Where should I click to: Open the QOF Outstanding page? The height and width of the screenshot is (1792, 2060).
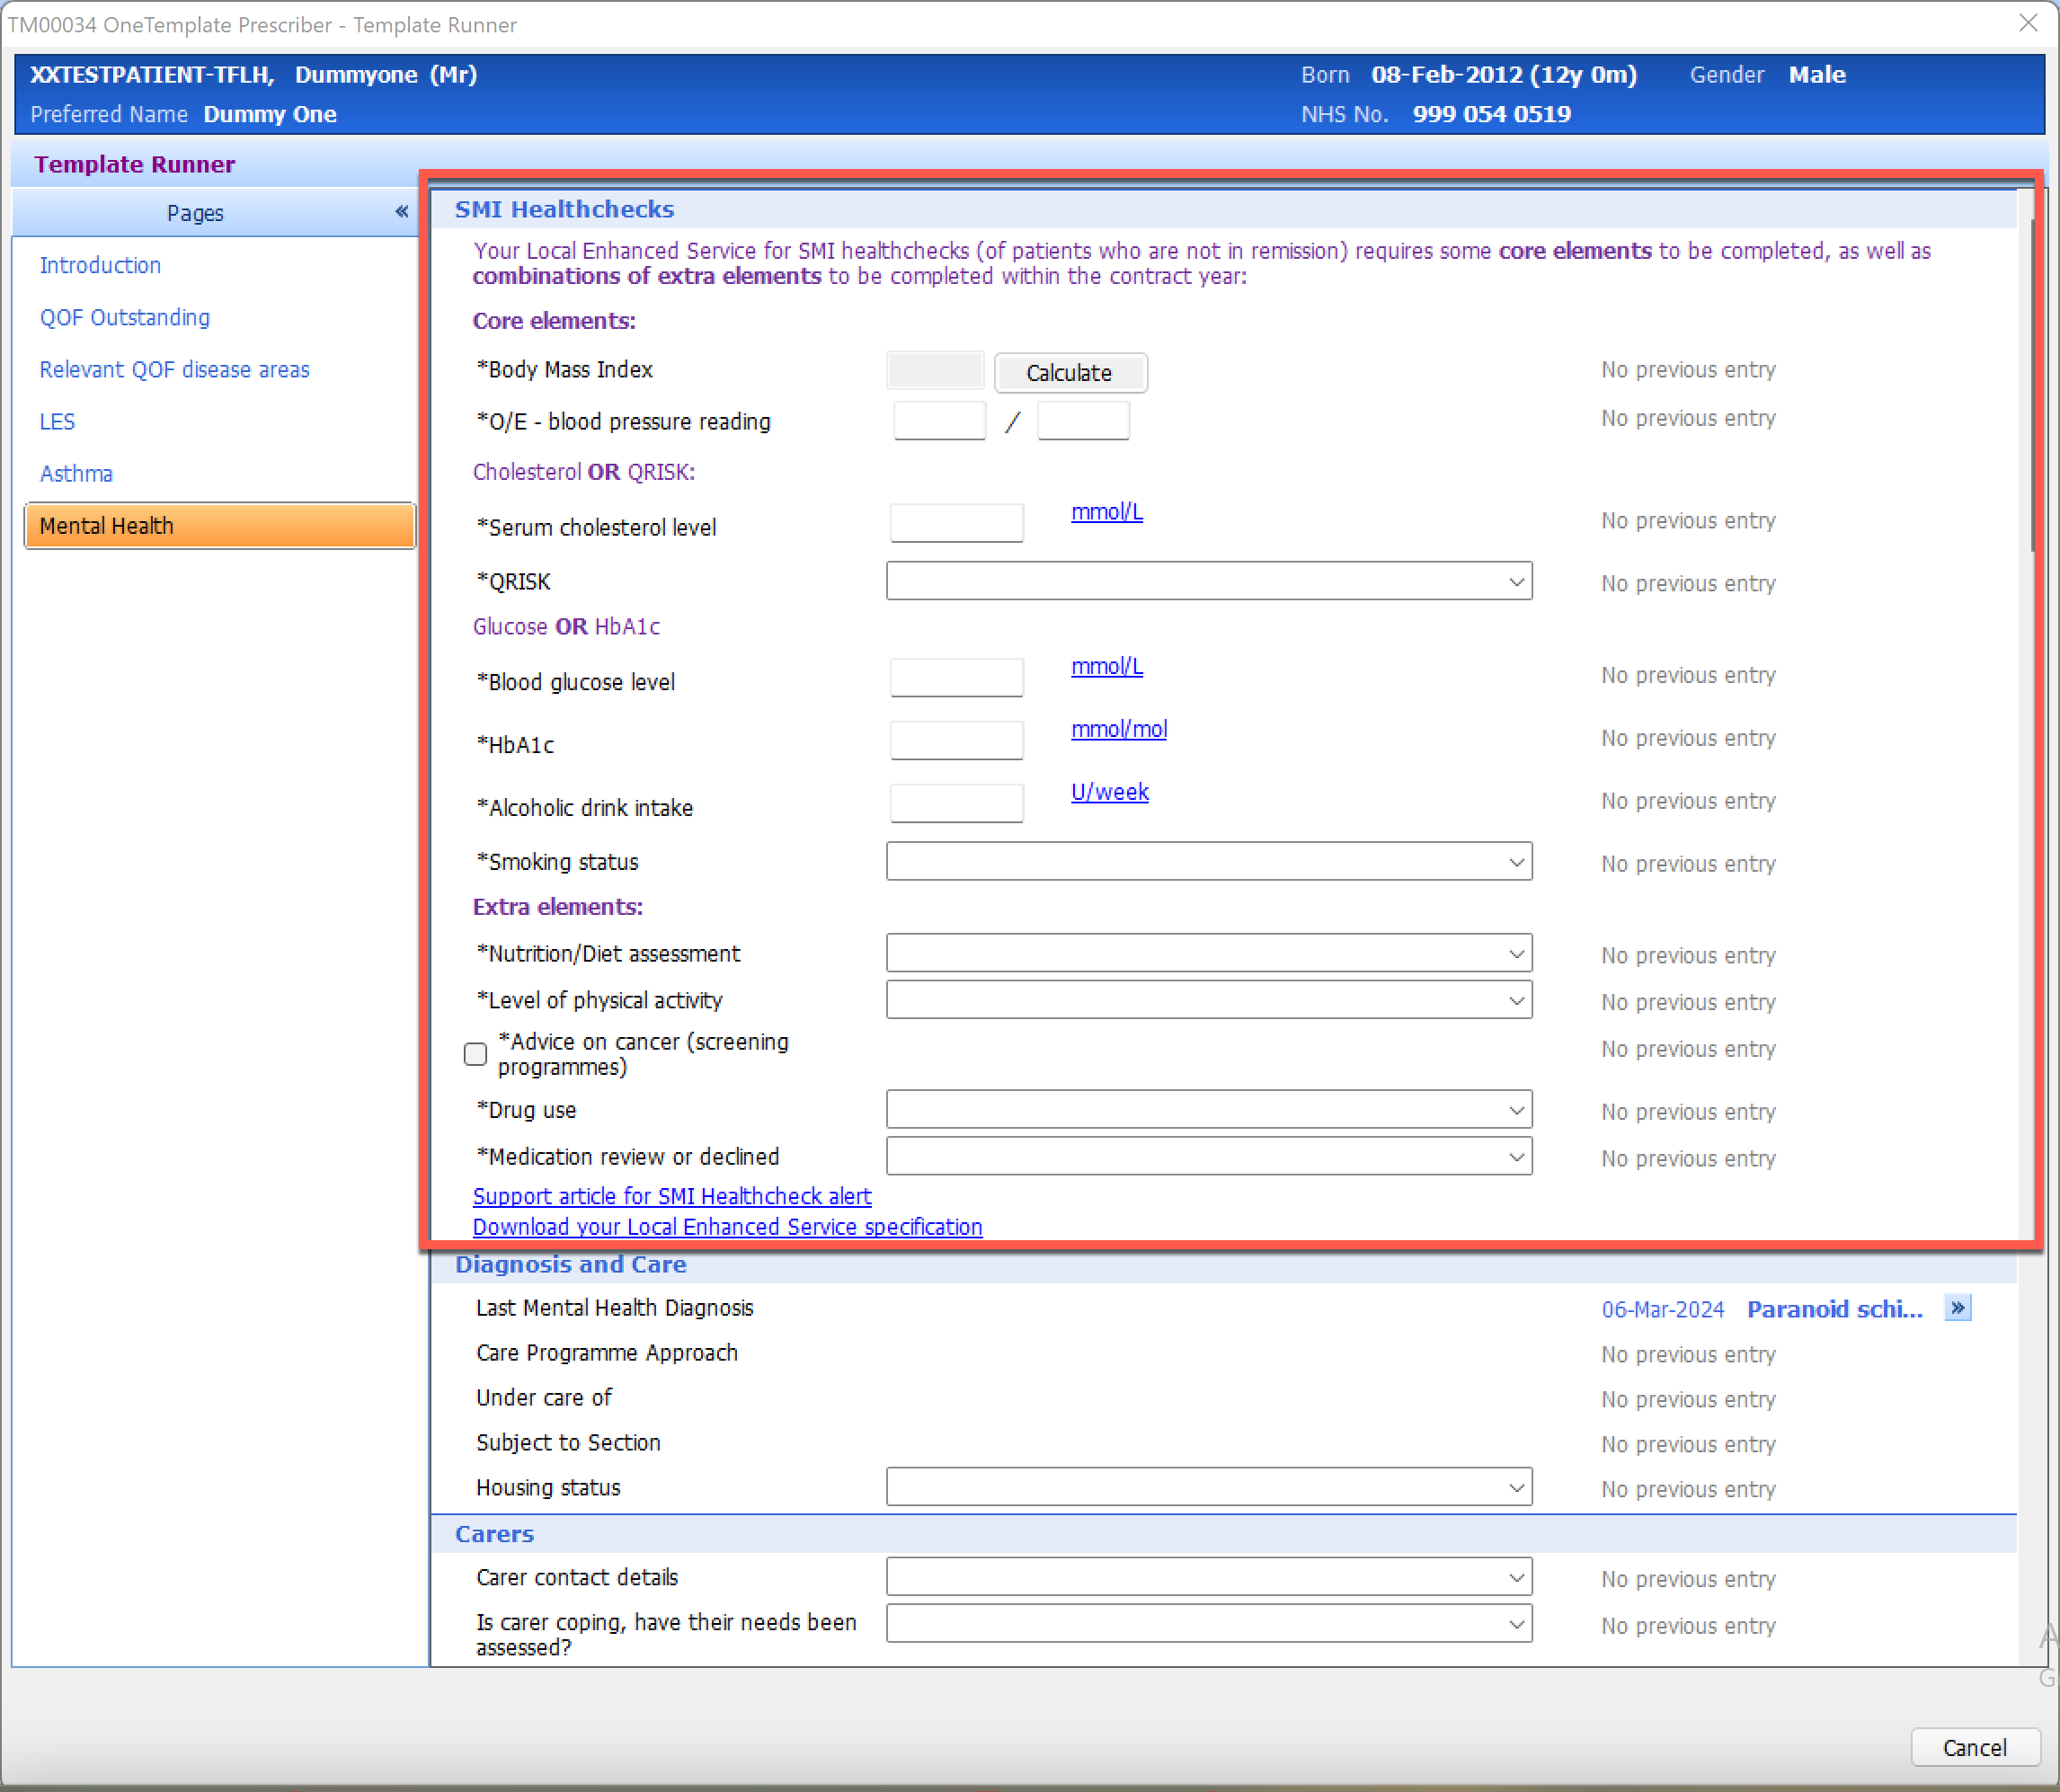(x=125, y=317)
